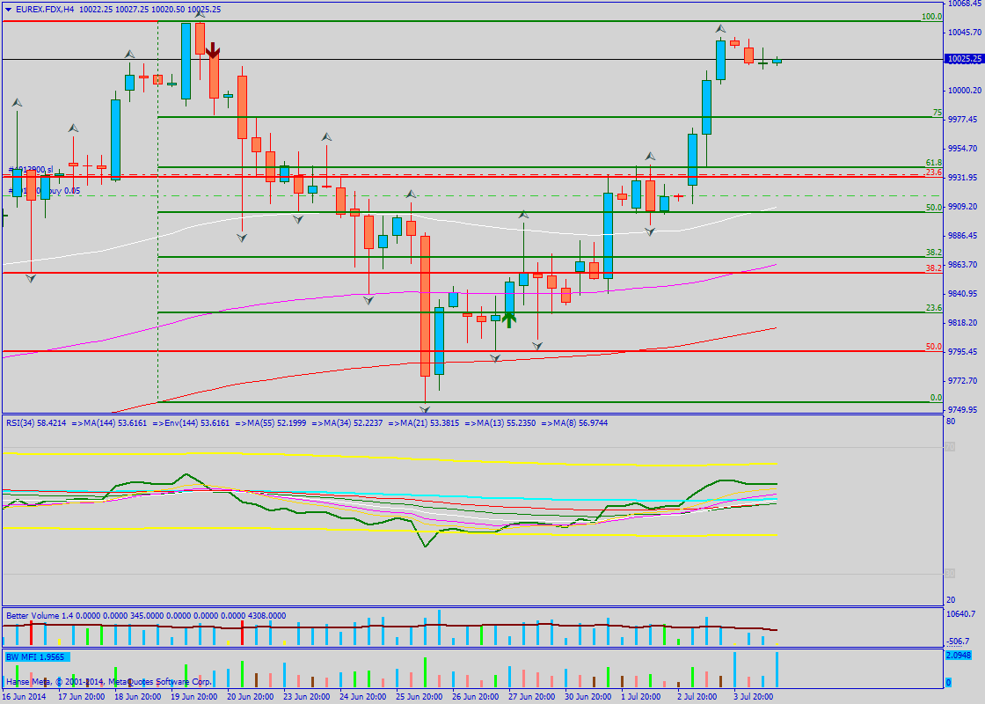
Task: Click the green up arrow buy signal
Action: click(508, 319)
